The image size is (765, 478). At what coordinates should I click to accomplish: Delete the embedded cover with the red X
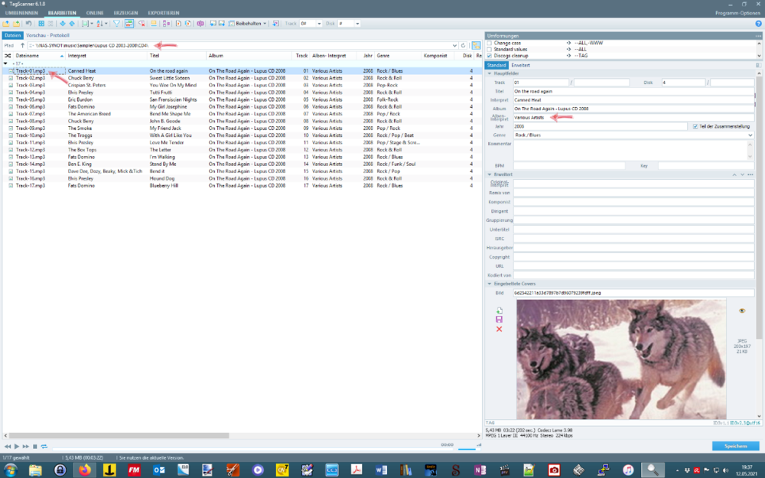pyautogui.click(x=499, y=329)
